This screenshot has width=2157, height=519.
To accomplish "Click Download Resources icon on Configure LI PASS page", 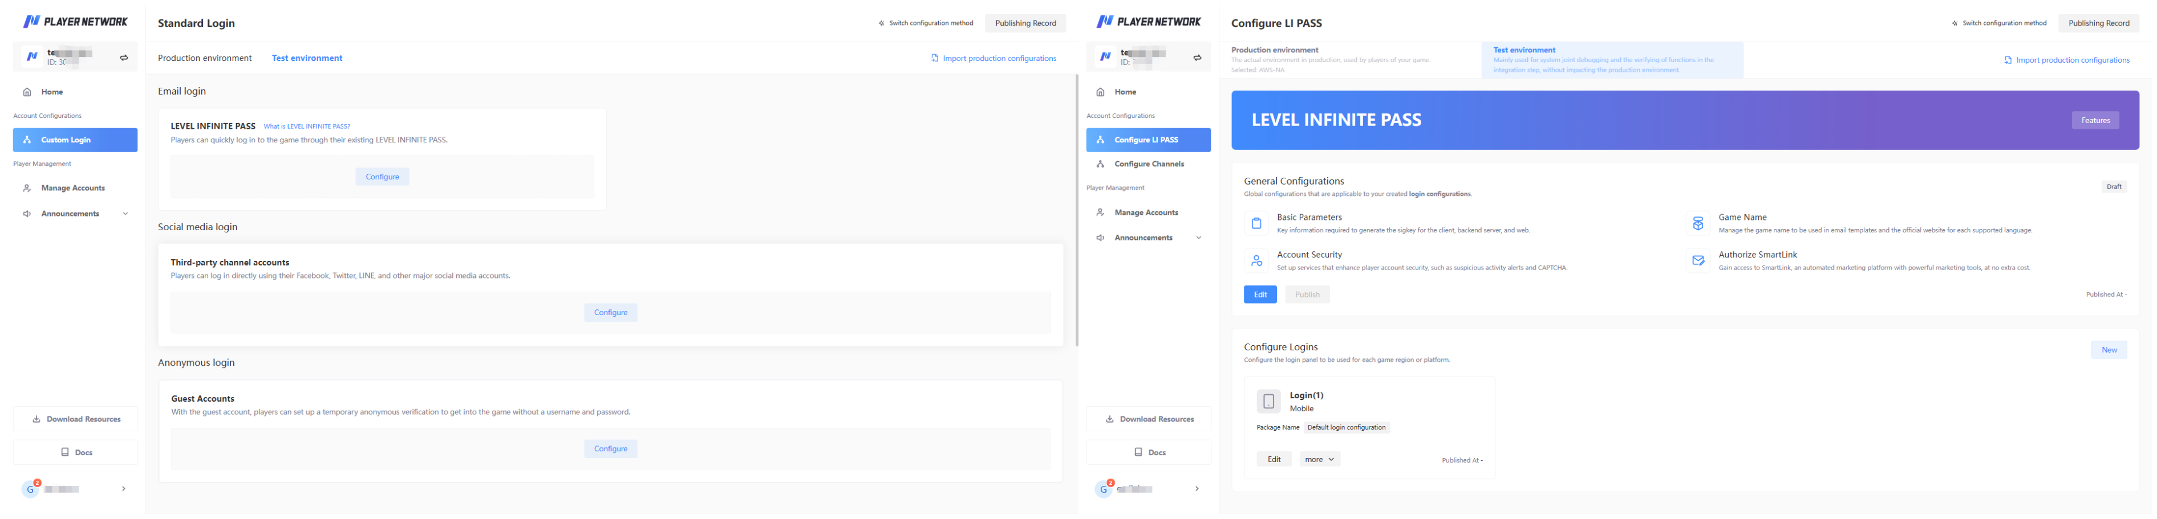I will [1109, 419].
